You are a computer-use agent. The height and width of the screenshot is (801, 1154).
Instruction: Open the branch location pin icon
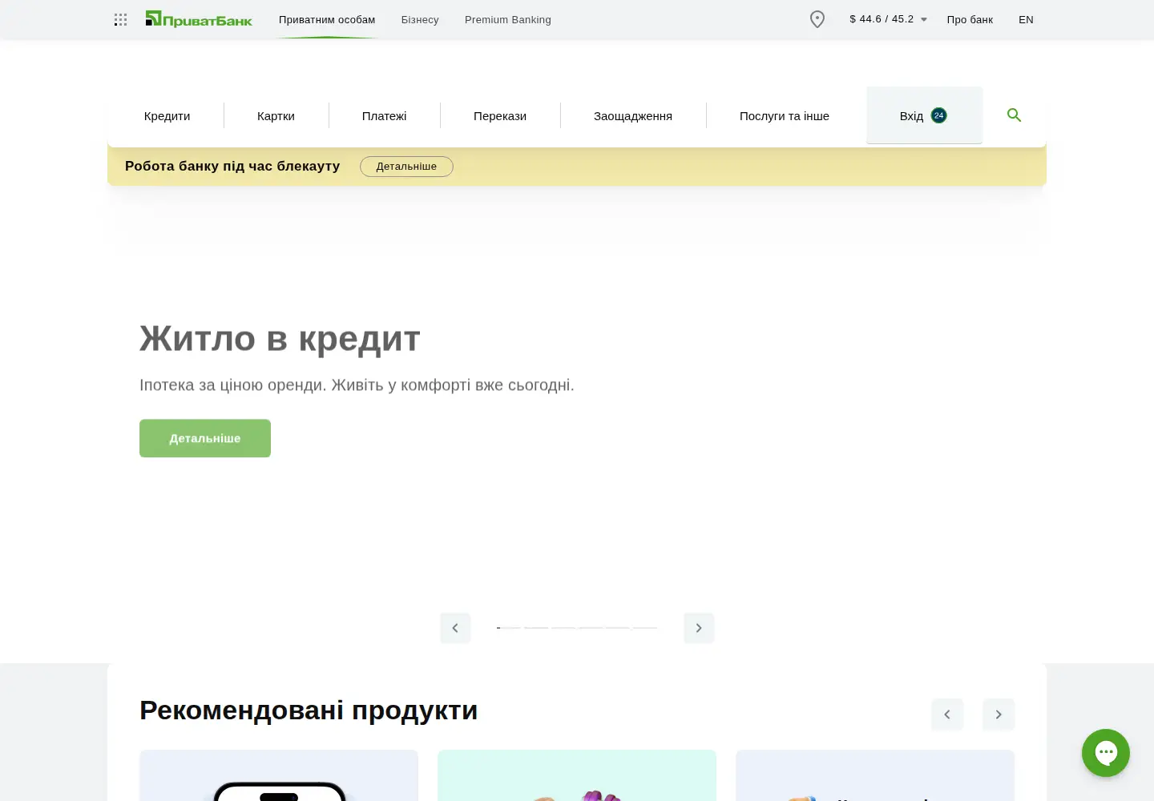(x=817, y=19)
